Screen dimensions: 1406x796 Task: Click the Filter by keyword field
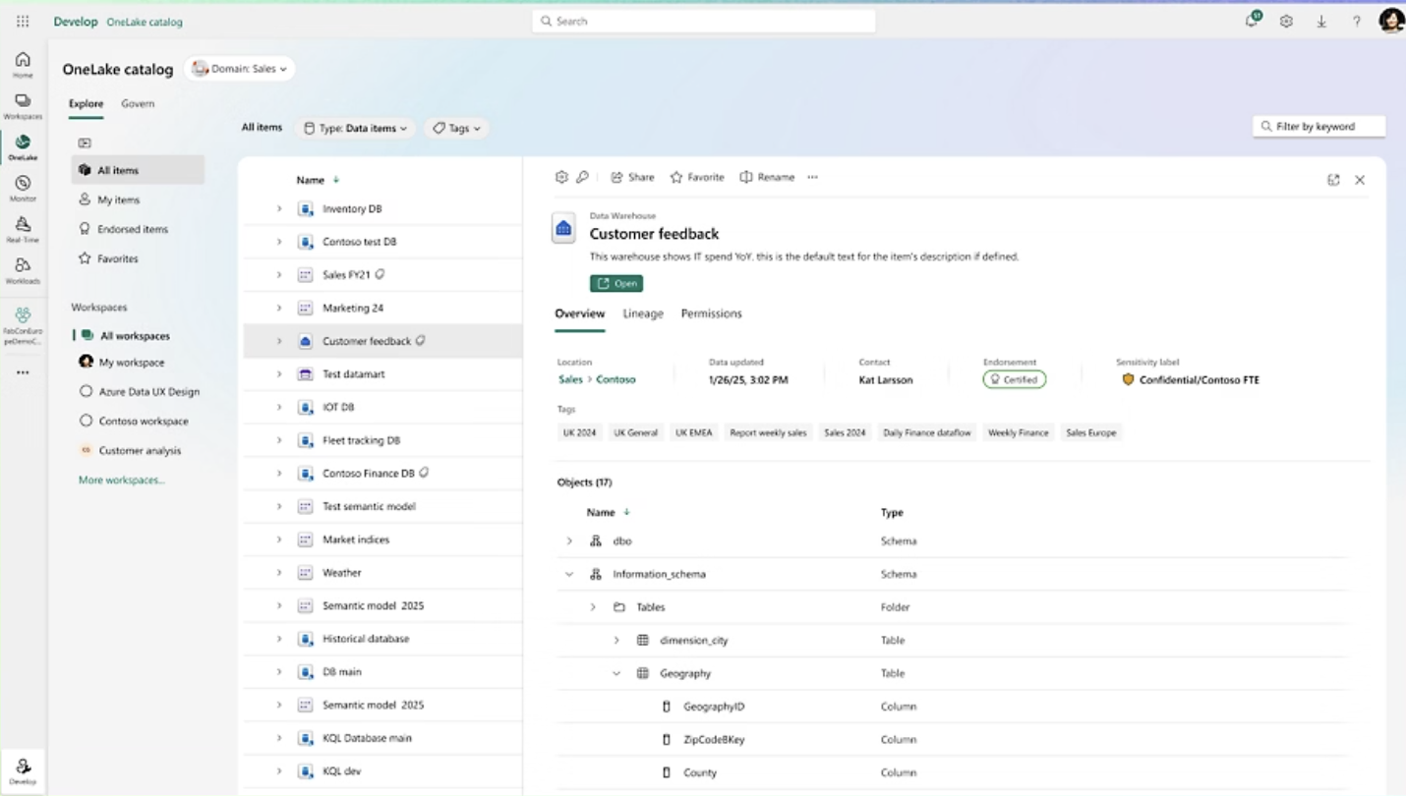coord(1319,126)
